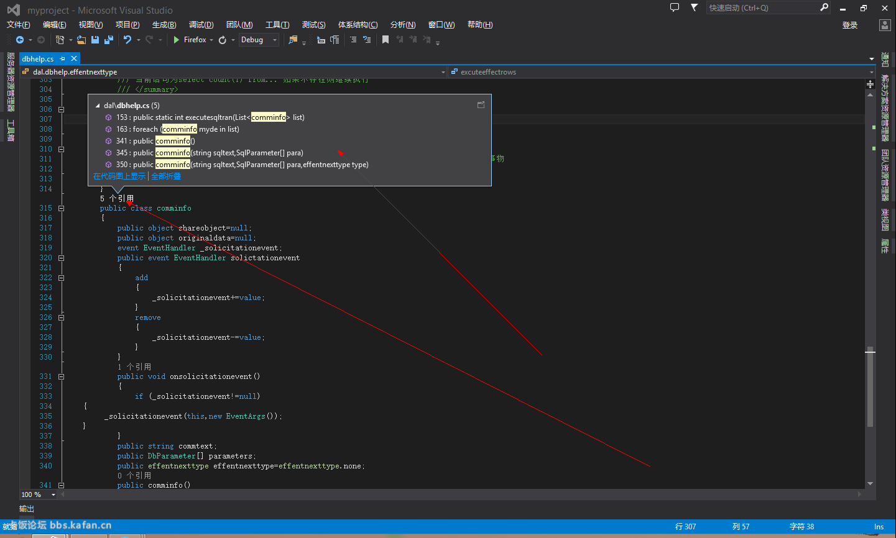The image size is (896, 538).
Task: Open the 工具箱 toolbox side tab
Action: [11, 130]
